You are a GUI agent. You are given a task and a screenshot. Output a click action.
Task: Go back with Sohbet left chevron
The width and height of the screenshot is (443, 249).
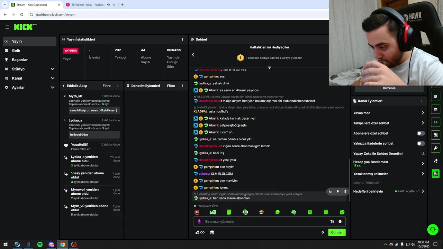(x=193, y=55)
